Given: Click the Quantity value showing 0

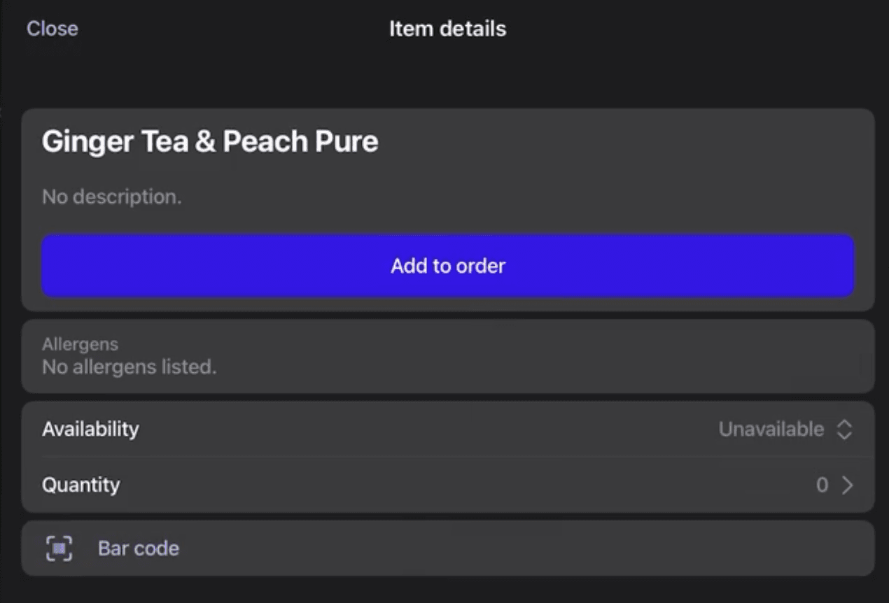Looking at the screenshot, I should [x=822, y=485].
